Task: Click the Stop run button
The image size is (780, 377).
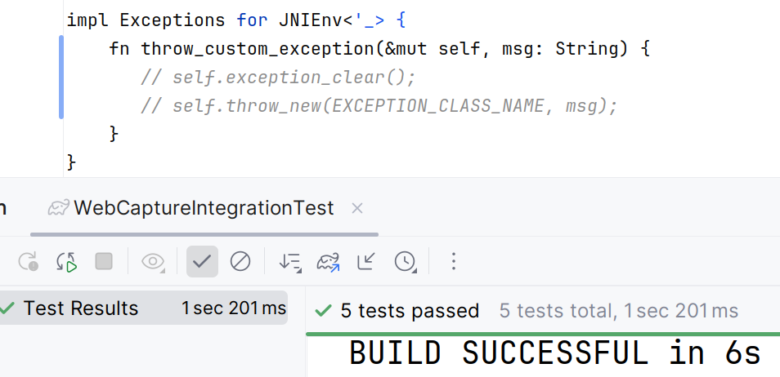Action: pyautogui.click(x=104, y=261)
